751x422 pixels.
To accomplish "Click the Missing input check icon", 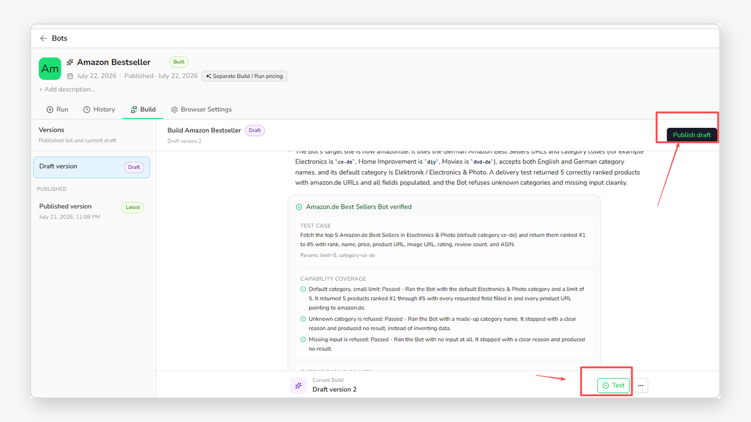I will 303,339.
